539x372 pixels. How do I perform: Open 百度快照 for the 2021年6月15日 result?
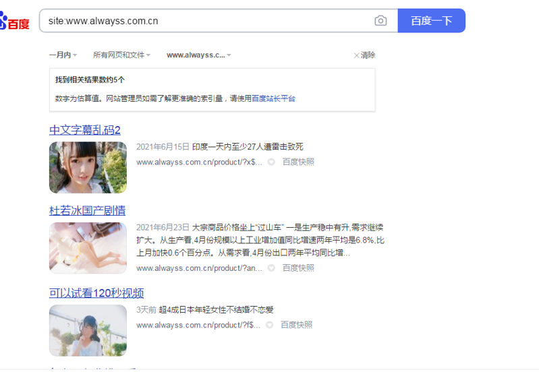pyautogui.click(x=298, y=162)
